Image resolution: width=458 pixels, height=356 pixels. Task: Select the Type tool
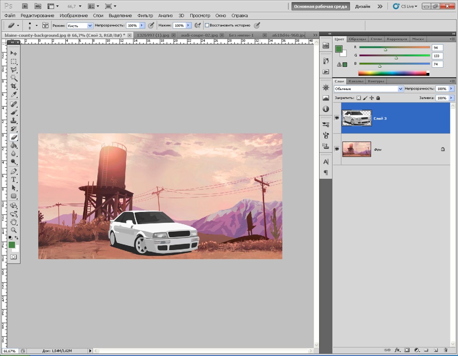(x=13, y=180)
